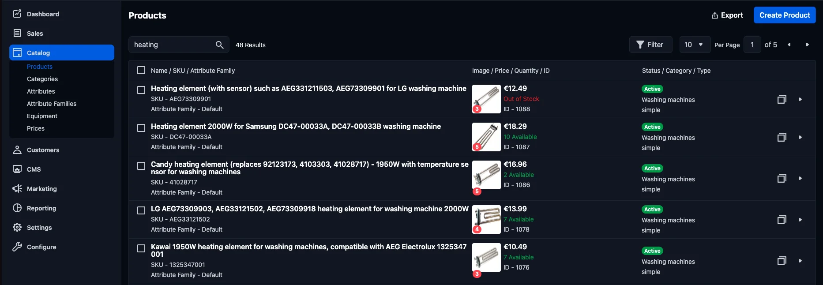Click the Catalog sidebar icon
This screenshot has height=285, width=823.
pyautogui.click(x=17, y=52)
